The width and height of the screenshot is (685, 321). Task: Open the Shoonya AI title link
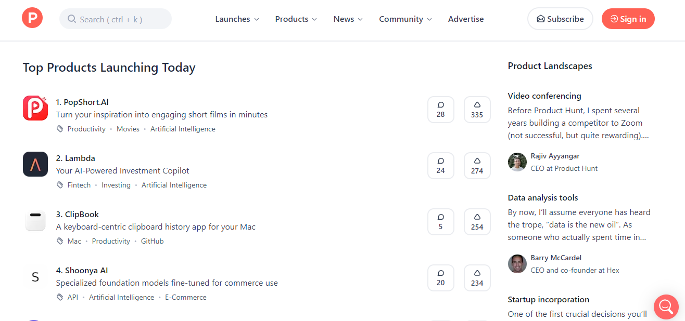[x=82, y=270]
